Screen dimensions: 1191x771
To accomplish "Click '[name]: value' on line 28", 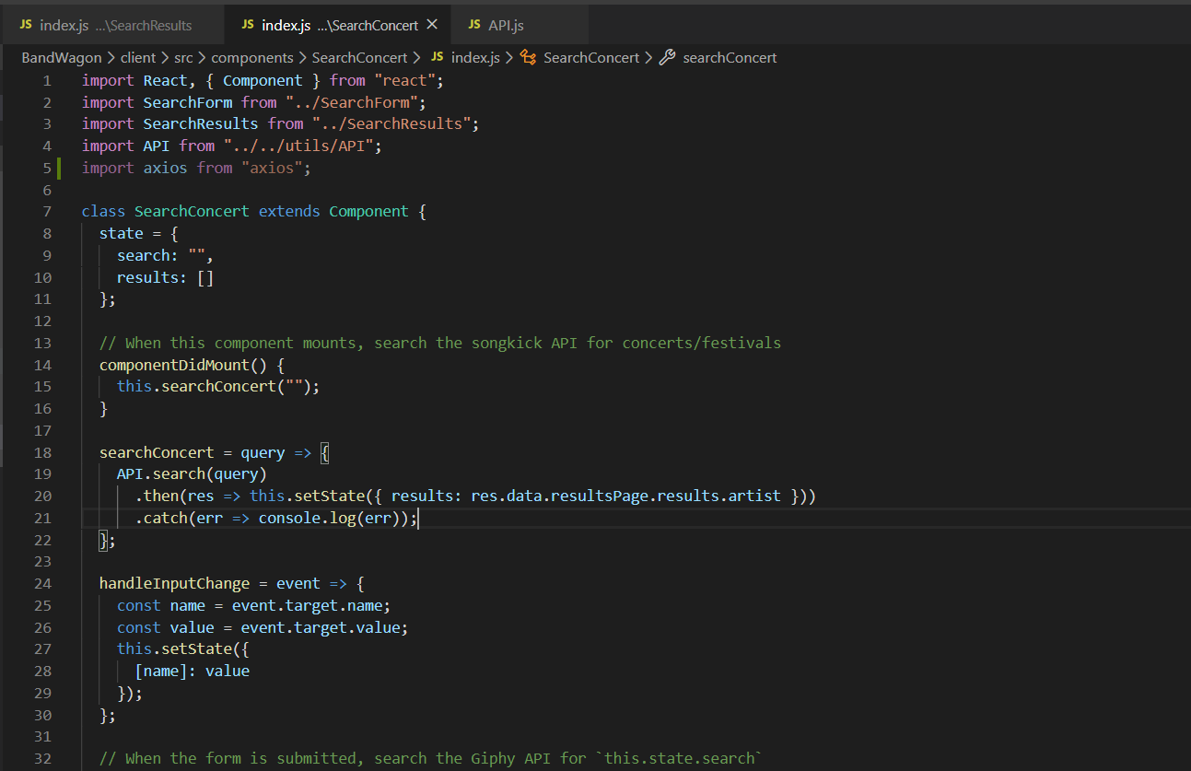I will 192,672.
